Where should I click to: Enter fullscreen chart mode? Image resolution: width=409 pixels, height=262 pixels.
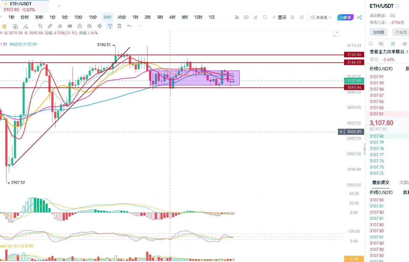(302, 17)
